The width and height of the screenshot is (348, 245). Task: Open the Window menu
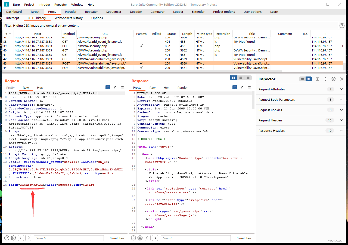[77, 5]
